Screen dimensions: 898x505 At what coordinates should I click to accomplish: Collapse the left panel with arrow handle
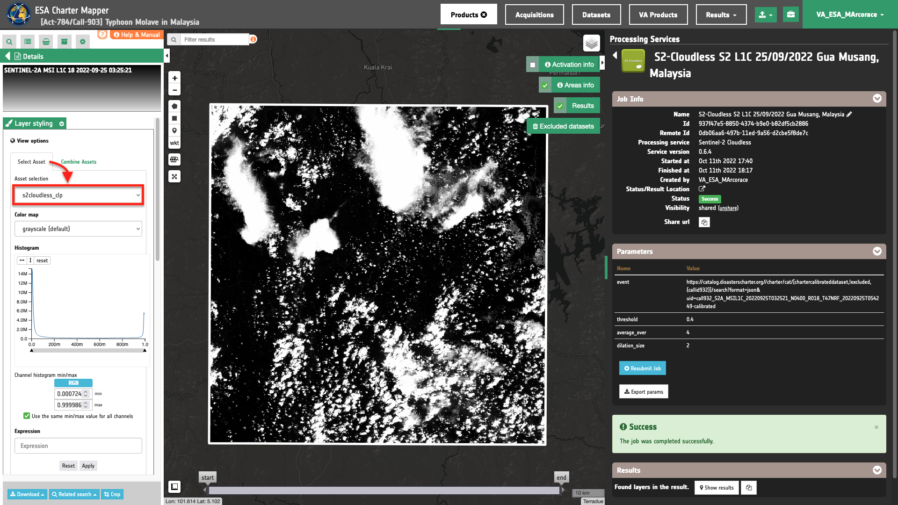point(167,56)
